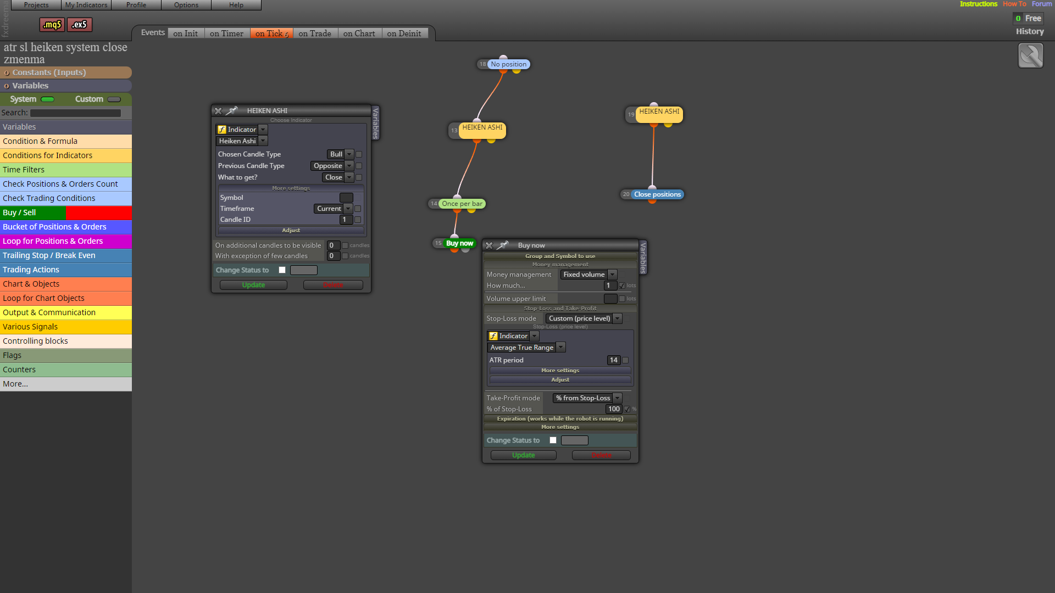This screenshot has width=1055, height=593.
Task: Open Timeframe Current dropdown
Action: pyautogui.click(x=333, y=209)
